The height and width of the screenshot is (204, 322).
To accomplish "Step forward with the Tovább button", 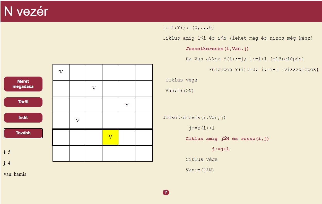I will click(x=23, y=133).
